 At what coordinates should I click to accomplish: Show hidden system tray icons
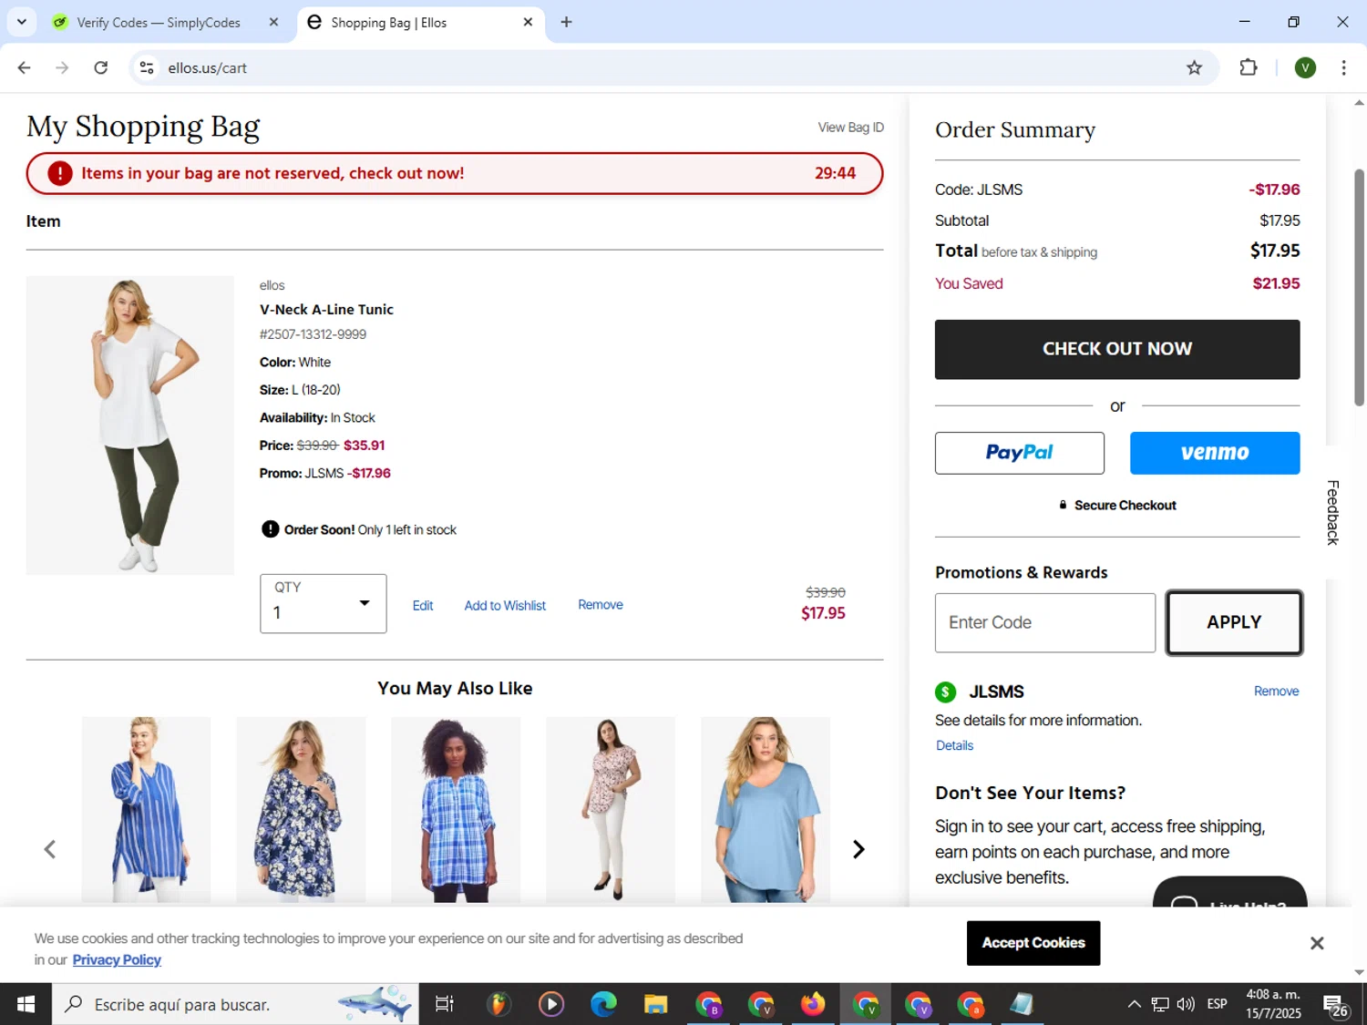(1134, 1004)
